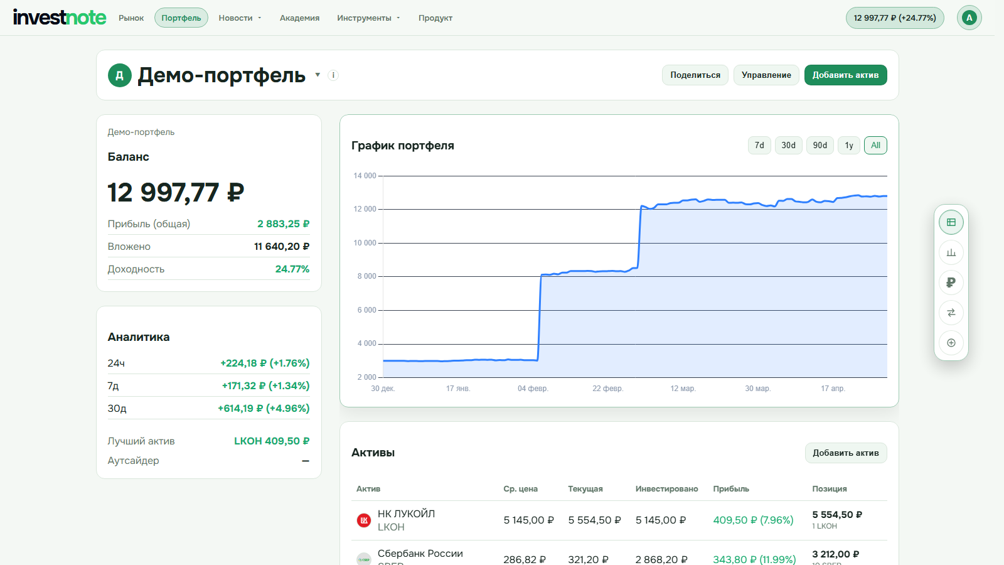1004x565 pixels.
Task: Click Добавить актив in the Активы section
Action: click(x=846, y=453)
